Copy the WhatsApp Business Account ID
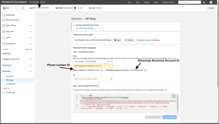Image resolution: width=219 pixels, height=124 pixels. pos(145,70)
